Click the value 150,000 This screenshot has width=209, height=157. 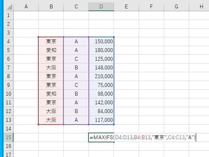click(x=104, y=41)
